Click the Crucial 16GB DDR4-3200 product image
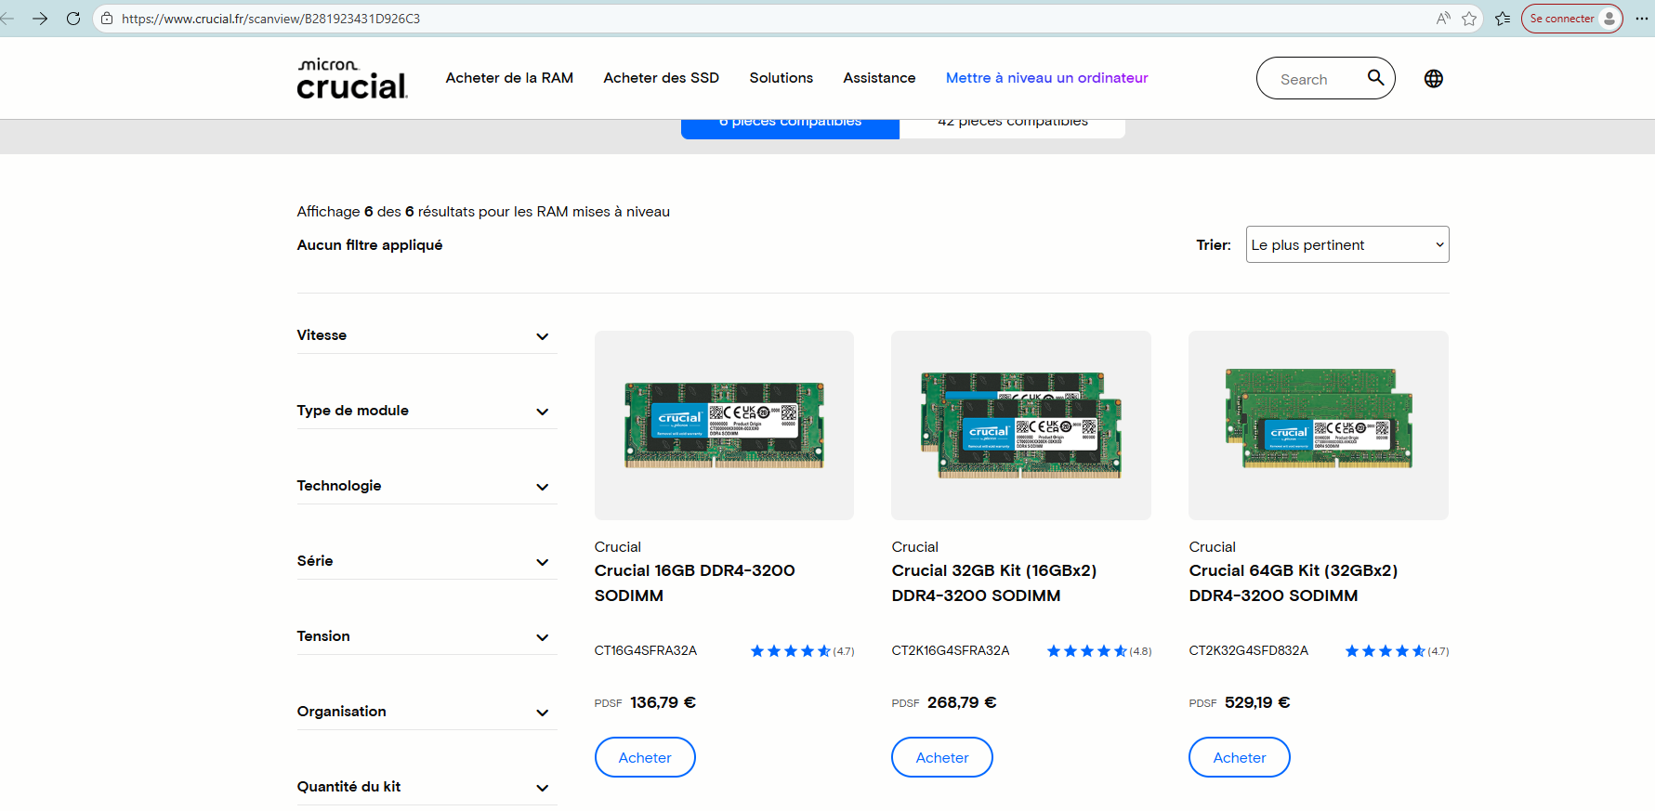The width and height of the screenshot is (1655, 811). coord(724,425)
